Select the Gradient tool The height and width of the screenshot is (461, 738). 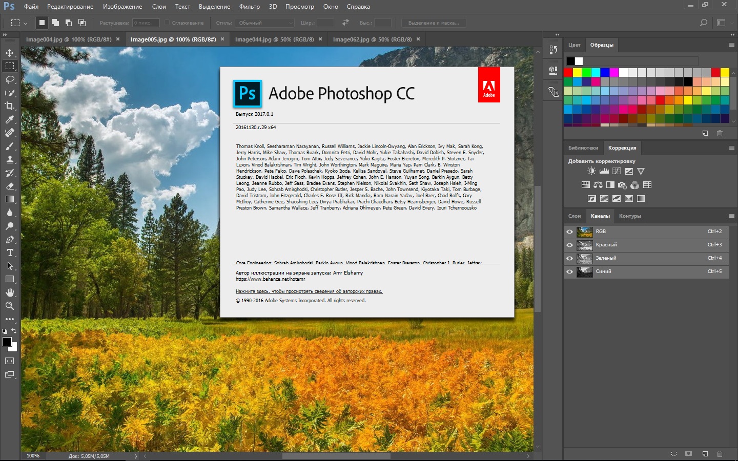click(10, 199)
